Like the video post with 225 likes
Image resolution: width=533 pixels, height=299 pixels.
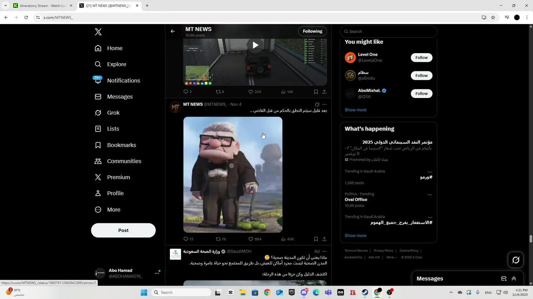click(254, 92)
